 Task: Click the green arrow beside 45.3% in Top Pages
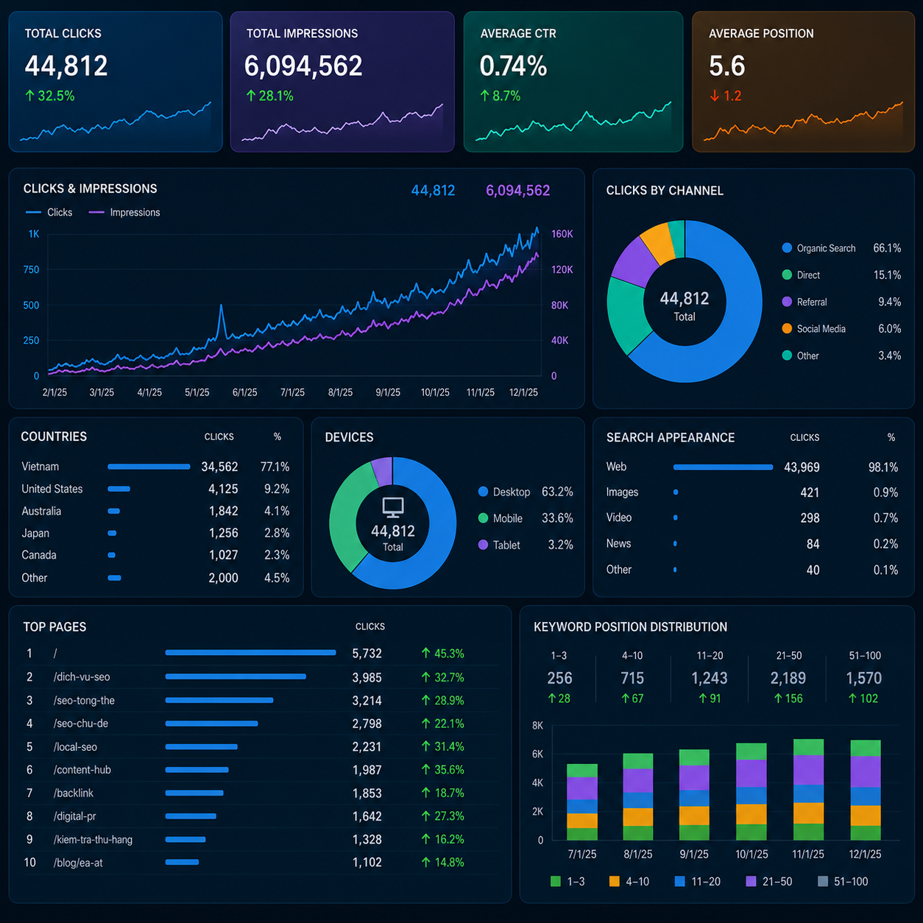coord(425,653)
